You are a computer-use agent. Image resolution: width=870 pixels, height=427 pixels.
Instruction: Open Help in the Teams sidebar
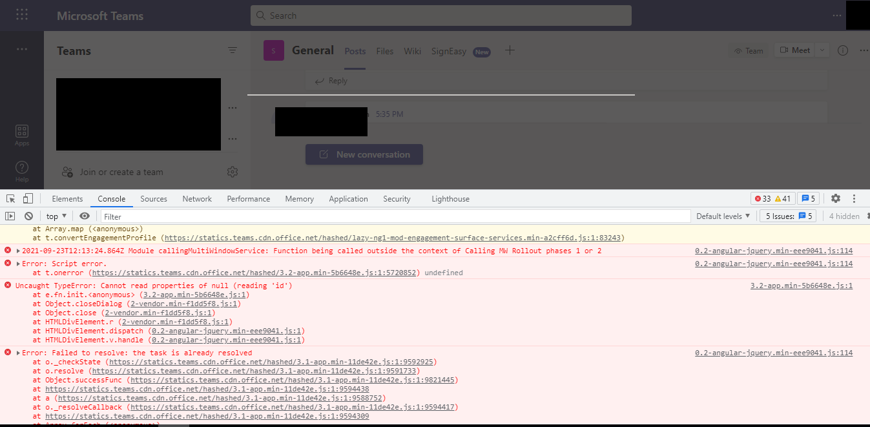pyautogui.click(x=22, y=171)
